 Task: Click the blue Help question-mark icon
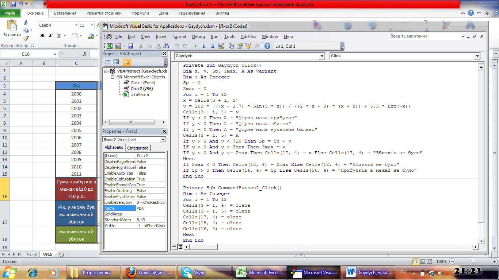coord(267,46)
